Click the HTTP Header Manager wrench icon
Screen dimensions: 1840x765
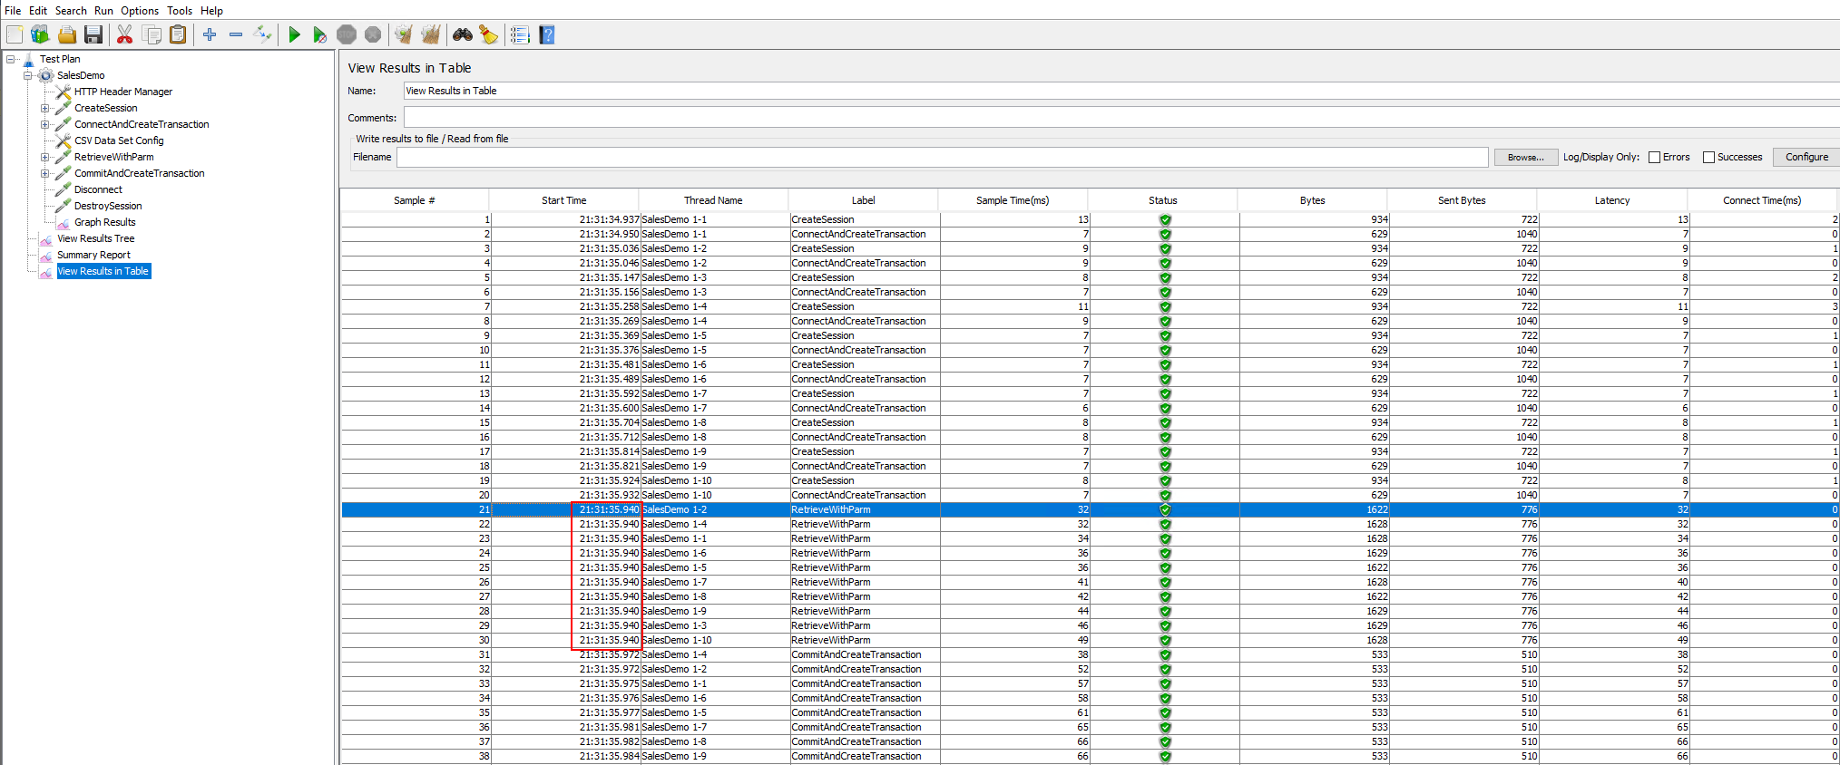64,92
